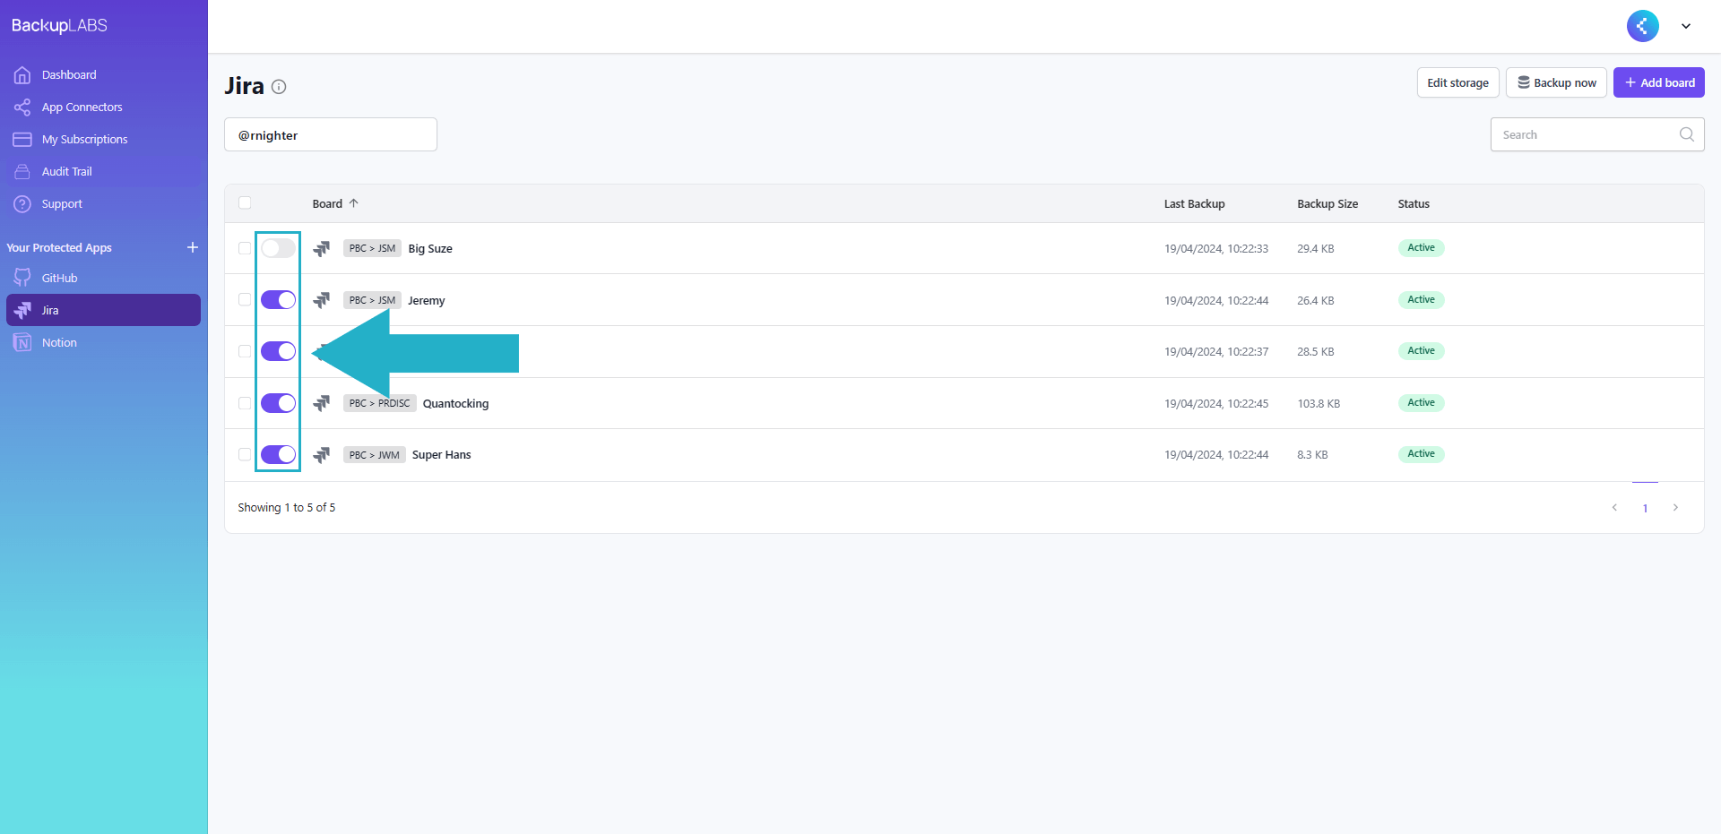Image resolution: width=1721 pixels, height=834 pixels.
Task: Disable backup toggle for Jeremy
Action: (278, 300)
